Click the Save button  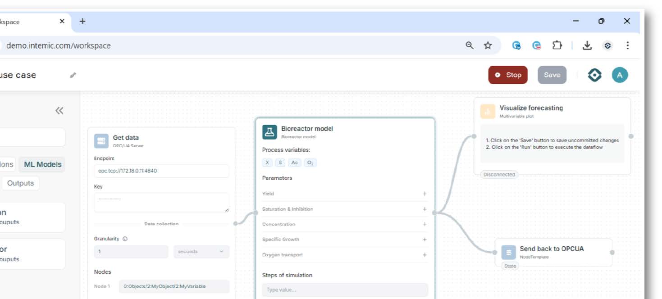click(552, 75)
